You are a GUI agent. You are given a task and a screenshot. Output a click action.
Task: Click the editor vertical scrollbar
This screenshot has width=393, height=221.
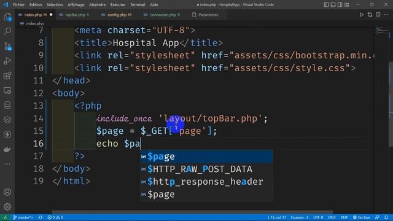coord(391,104)
